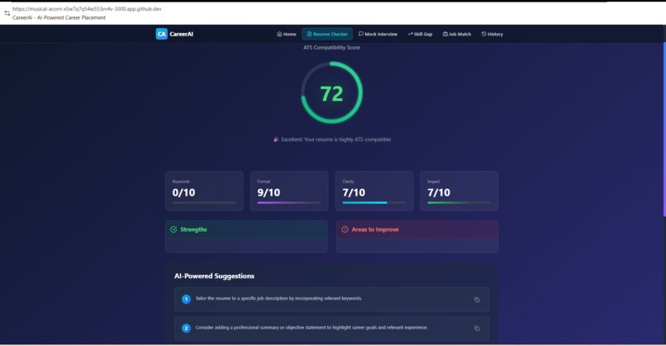Click the AI-Powered Suggestions heading
The height and width of the screenshot is (346, 666).
pyautogui.click(x=215, y=276)
